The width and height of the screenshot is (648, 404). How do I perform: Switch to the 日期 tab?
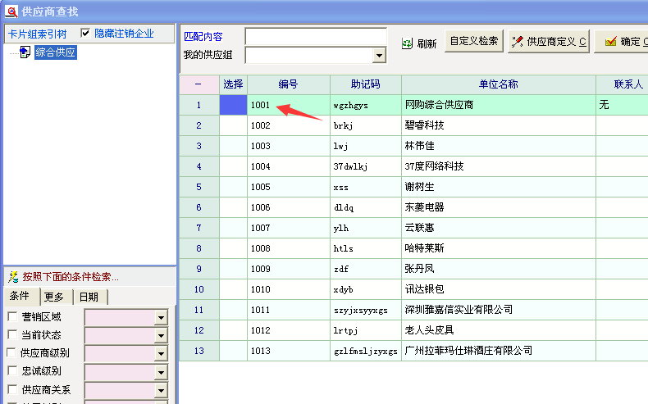[x=89, y=297]
